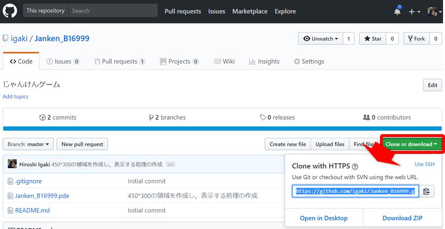Click the watchers count 1
Screen dimensions: 445x229
tap(348, 39)
